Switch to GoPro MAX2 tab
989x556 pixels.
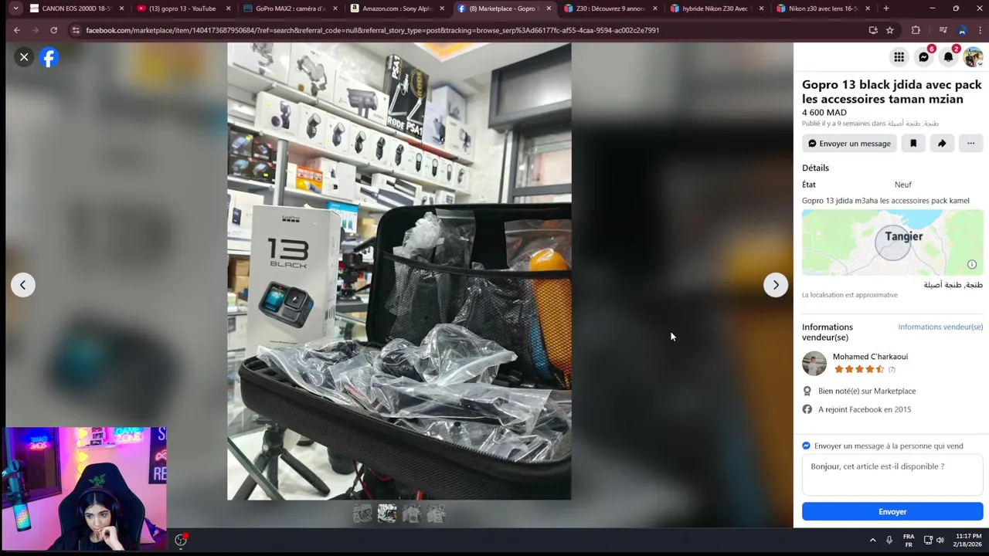pos(290,8)
